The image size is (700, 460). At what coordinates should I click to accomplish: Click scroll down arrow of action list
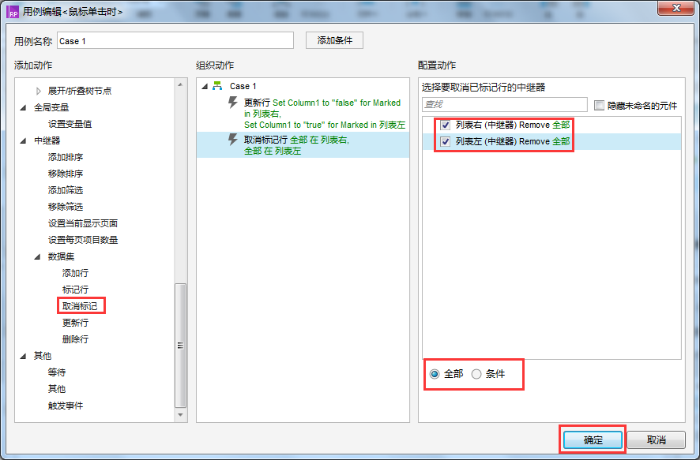(180, 415)
